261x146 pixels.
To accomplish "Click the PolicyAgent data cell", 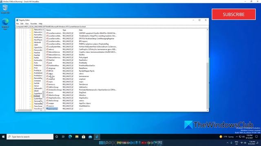I will point(83,58).
